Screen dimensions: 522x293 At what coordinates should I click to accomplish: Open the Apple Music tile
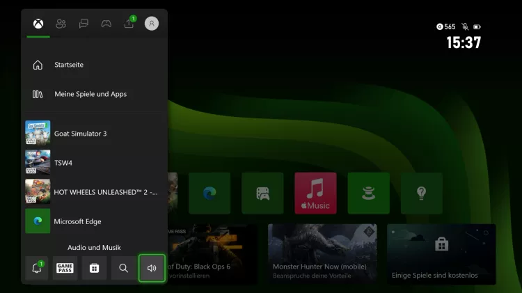(x=315, y=193)
